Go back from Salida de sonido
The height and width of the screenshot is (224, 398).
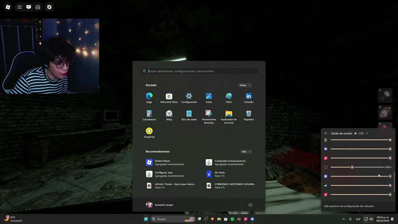coord(326,133)
